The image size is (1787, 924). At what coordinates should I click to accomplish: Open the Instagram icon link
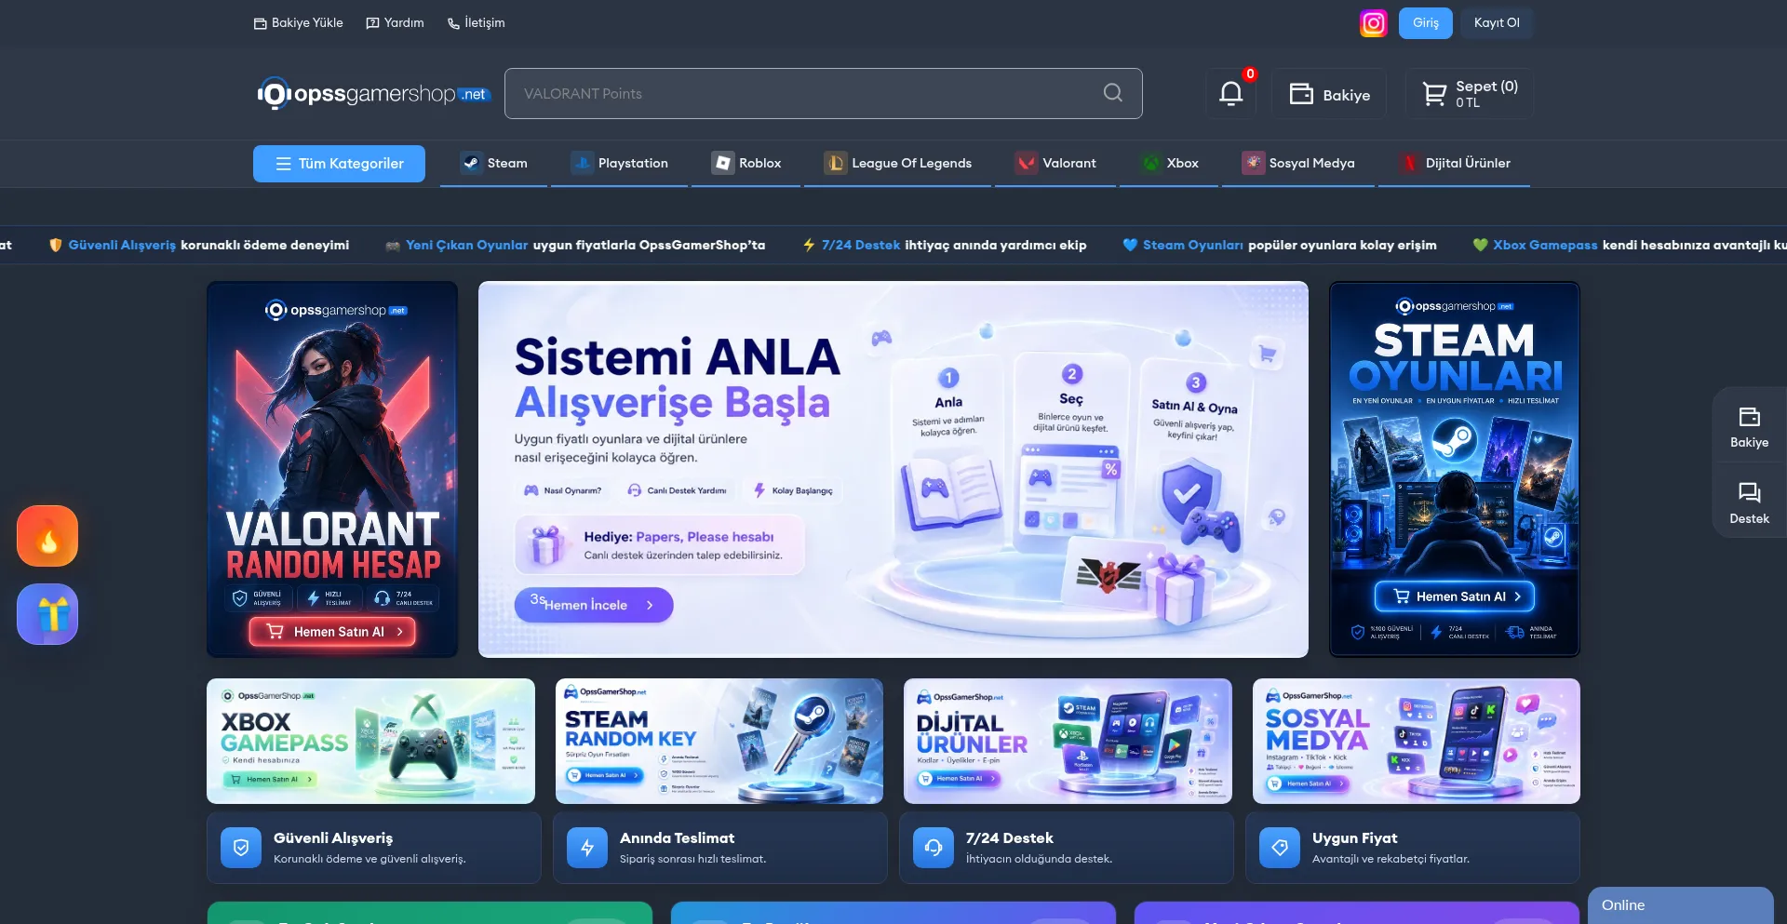click(x=1373, y=23)
